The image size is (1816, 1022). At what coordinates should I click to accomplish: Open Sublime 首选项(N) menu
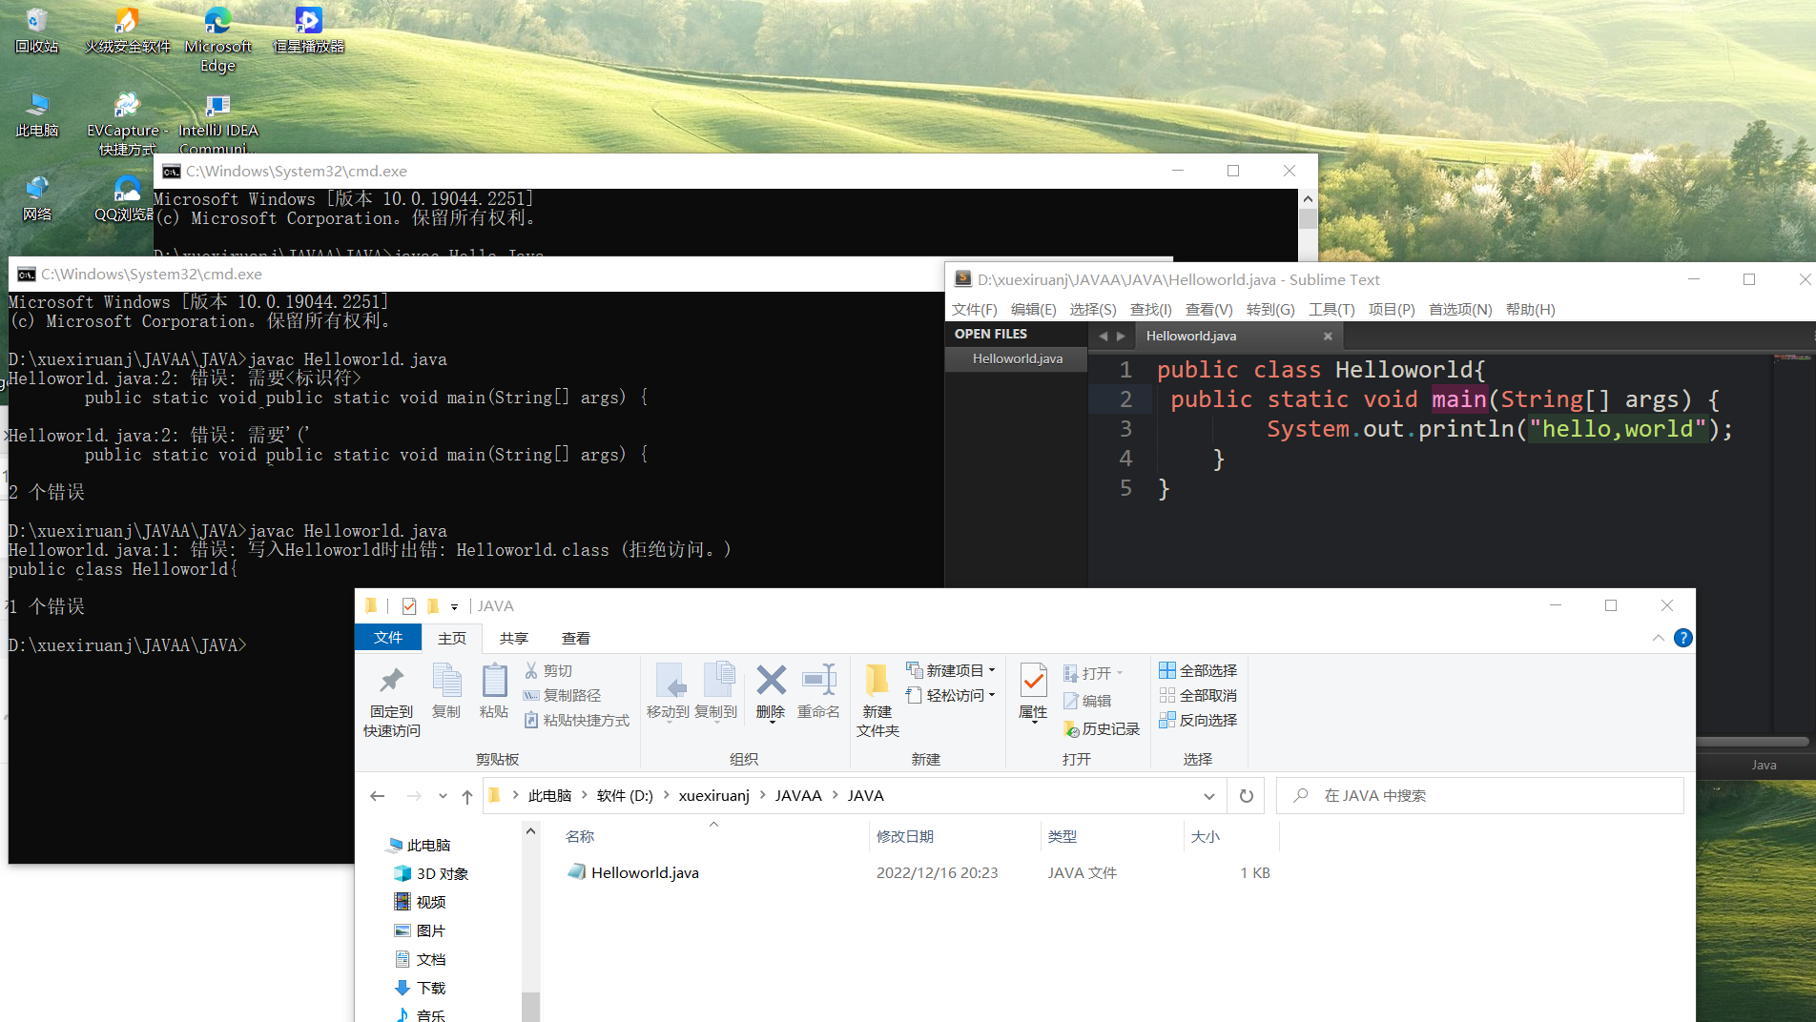1459,309
